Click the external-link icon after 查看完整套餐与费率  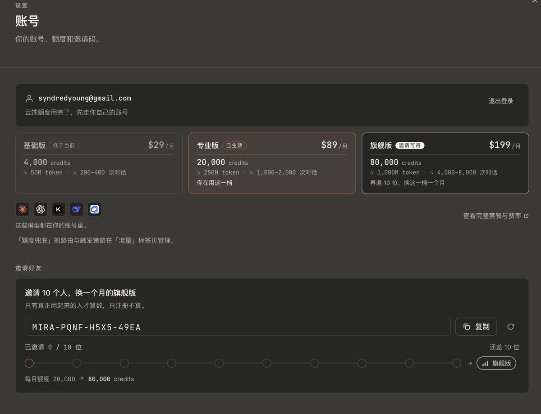tap(526, 216)
